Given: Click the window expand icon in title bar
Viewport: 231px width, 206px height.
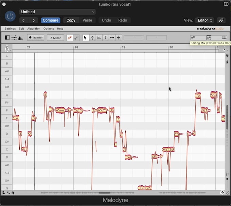Looking at the screenshot, I should (x=226, y=4).
